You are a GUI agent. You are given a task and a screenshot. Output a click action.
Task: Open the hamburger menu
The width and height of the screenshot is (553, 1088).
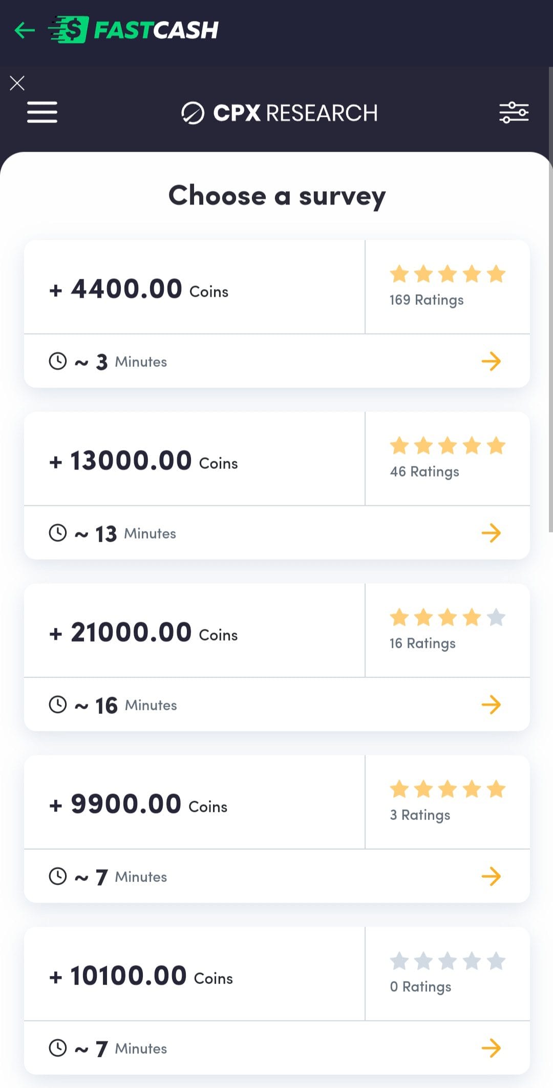42,112
